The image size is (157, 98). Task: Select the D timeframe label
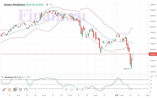tap(47, 5)
